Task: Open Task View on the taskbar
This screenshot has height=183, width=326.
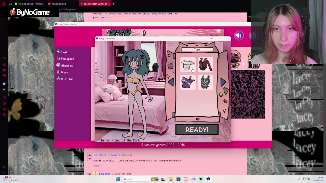Action: [x=163, y=179]
